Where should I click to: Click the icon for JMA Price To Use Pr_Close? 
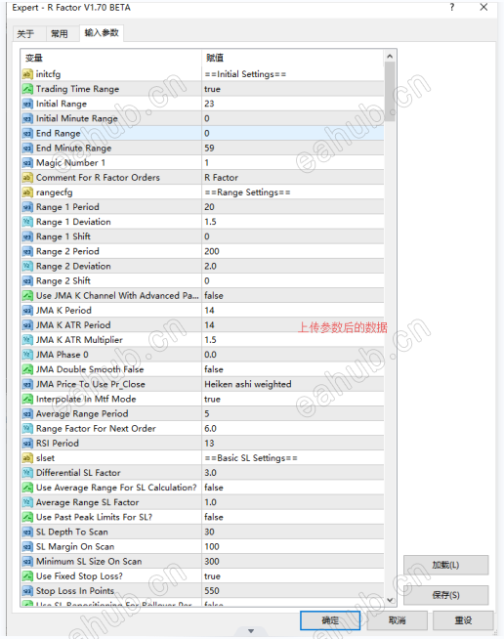click(27, 384)
